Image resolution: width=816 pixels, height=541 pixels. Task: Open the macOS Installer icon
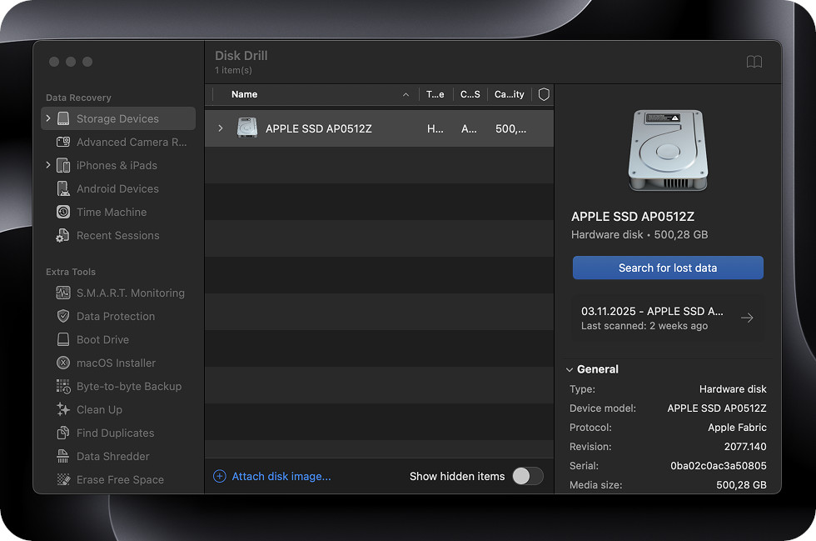tap(63, 363)
